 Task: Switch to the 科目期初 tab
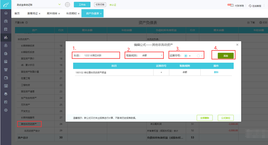72,13
